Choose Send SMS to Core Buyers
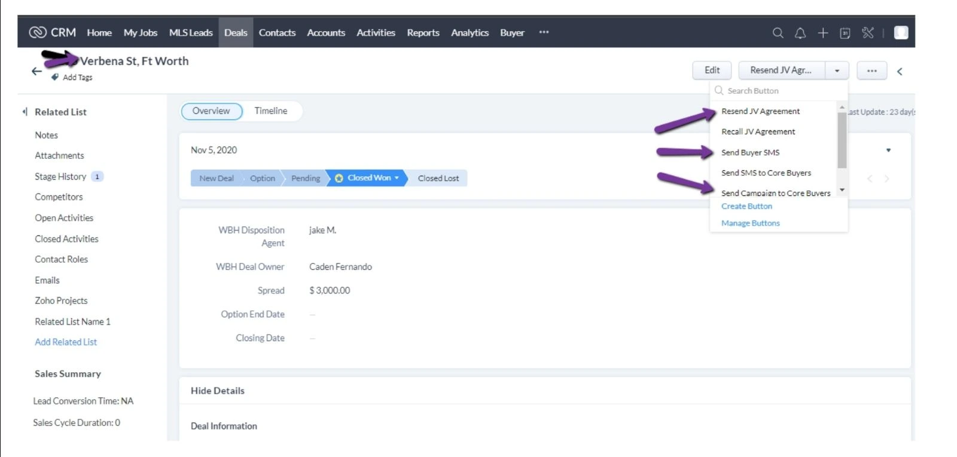Image resolution: width=957 pixels, height=457 pixels. [x=766, y=173]
